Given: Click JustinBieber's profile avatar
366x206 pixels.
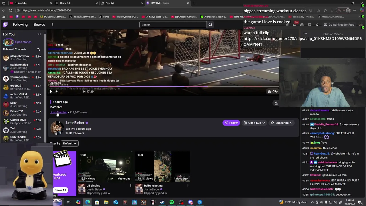Looking at the screenshot, I should [57, 128].
